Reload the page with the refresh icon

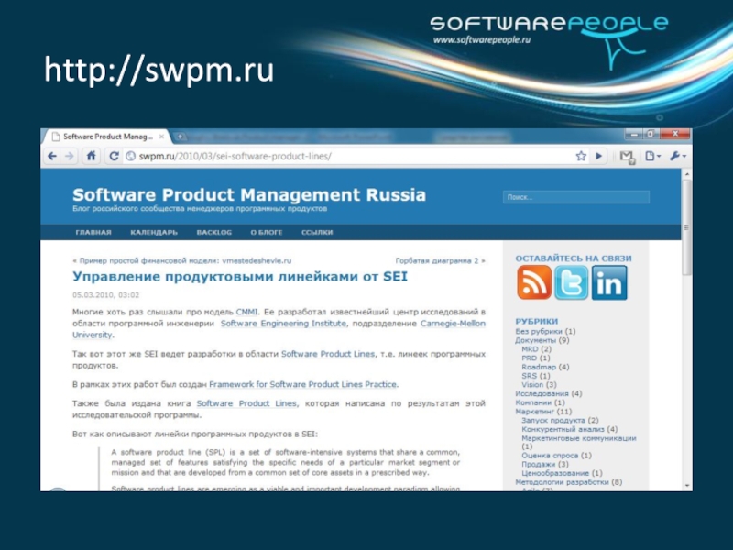(114, 156)
